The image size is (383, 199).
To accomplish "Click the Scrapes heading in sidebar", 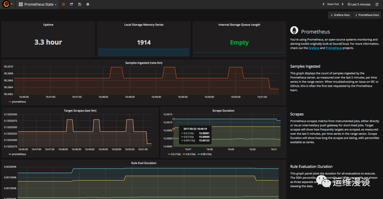I will click(x=297, y=114).
